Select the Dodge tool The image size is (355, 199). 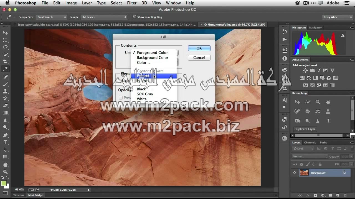5,127
